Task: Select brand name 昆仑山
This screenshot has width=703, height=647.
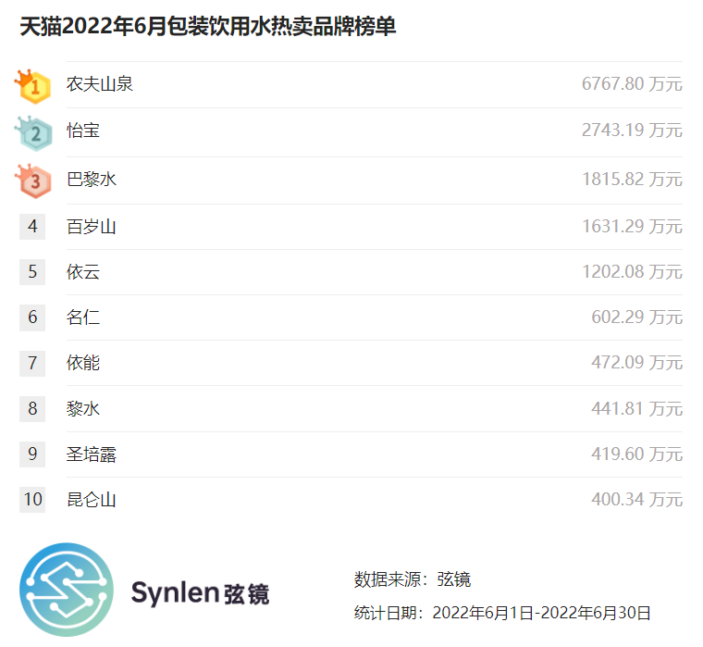Action: click(92, 500)
